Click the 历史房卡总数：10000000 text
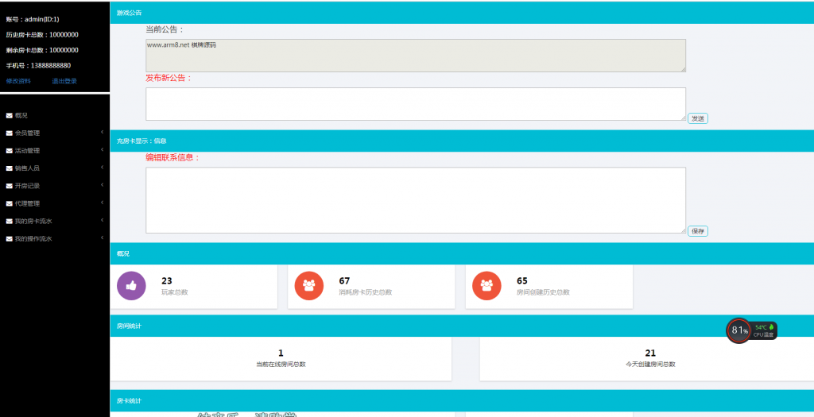Screen dimensions: 814x417 coord(42,35)
